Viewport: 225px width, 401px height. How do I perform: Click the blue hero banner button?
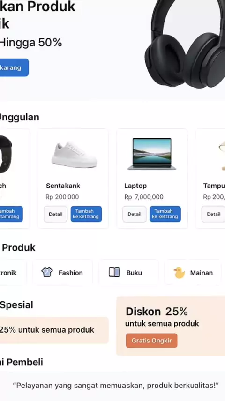pyautogui.click(x=15, y=67)
